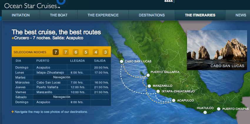Click the Puerto Chiapas marker dot
Screen dimensions: 250x124
pyautogui.click(x=219, y=109)
